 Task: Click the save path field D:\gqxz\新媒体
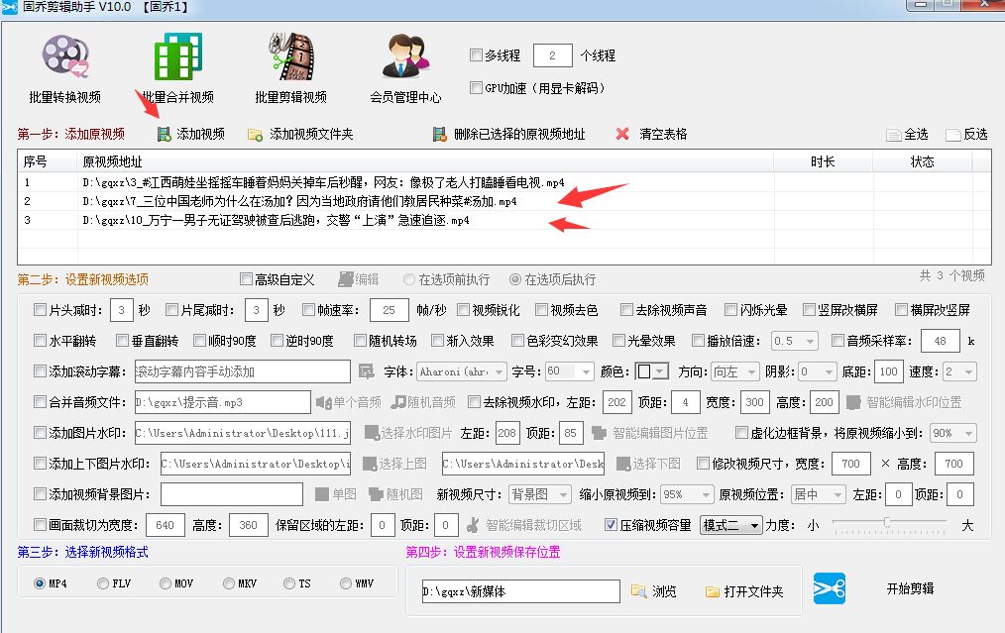(x=520, y=588)
